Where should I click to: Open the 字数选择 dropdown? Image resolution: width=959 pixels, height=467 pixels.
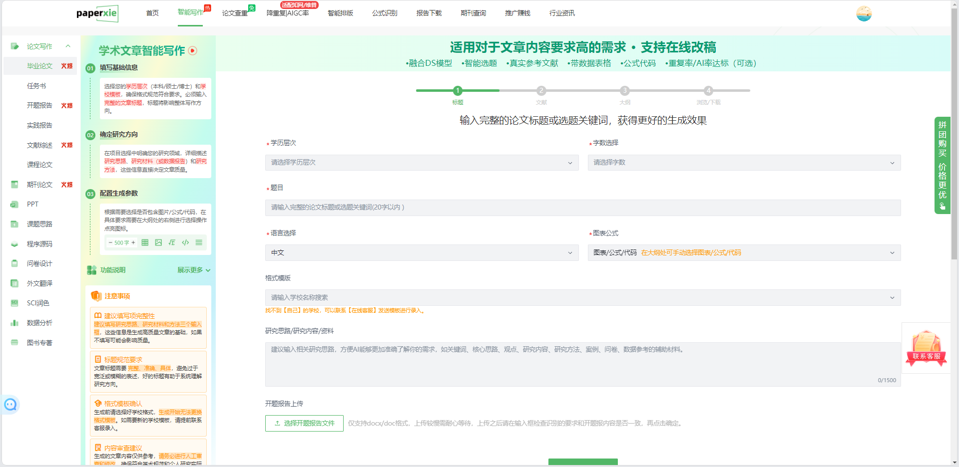[x=744, y=163]
